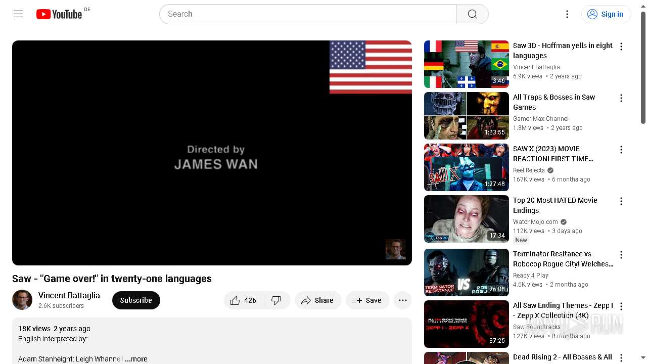Viewport: 647px width, 364px height.
Task: Open All Traps & Bosses thumbnail
Action: tap(467, 116)
